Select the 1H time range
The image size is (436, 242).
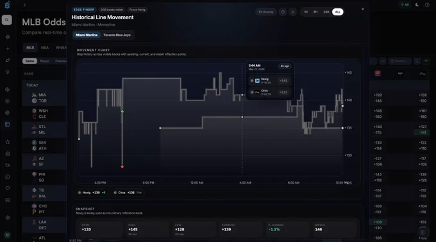click(x=306, y=12)
